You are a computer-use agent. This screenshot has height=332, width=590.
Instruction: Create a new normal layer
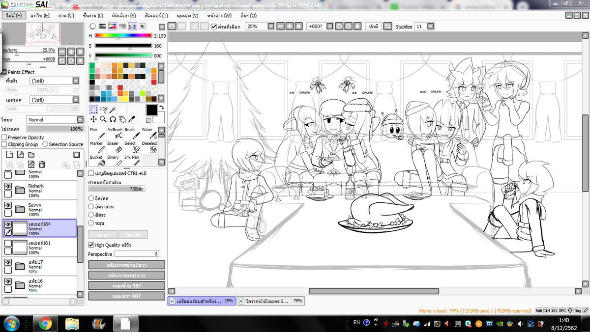pyautogui.click(x=8, y=154)
